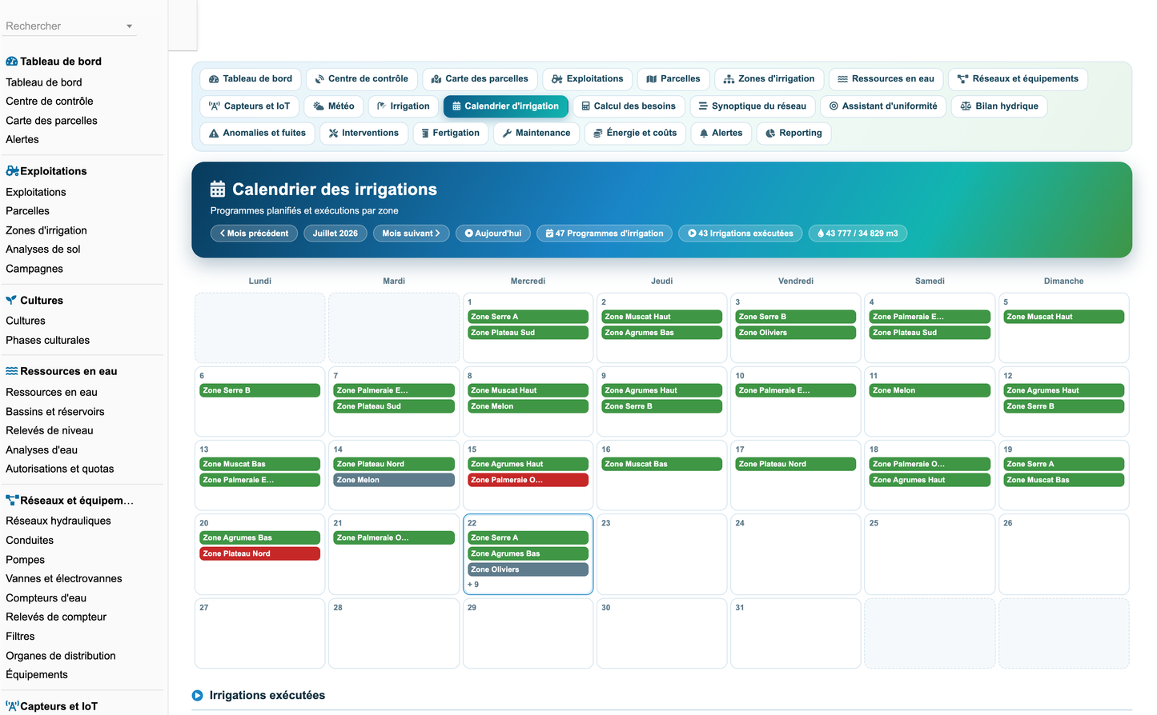Click the Ressources en eau waves icon in sidebar
This screenshot has width=1157, height=715.
(x=12, y=371)
